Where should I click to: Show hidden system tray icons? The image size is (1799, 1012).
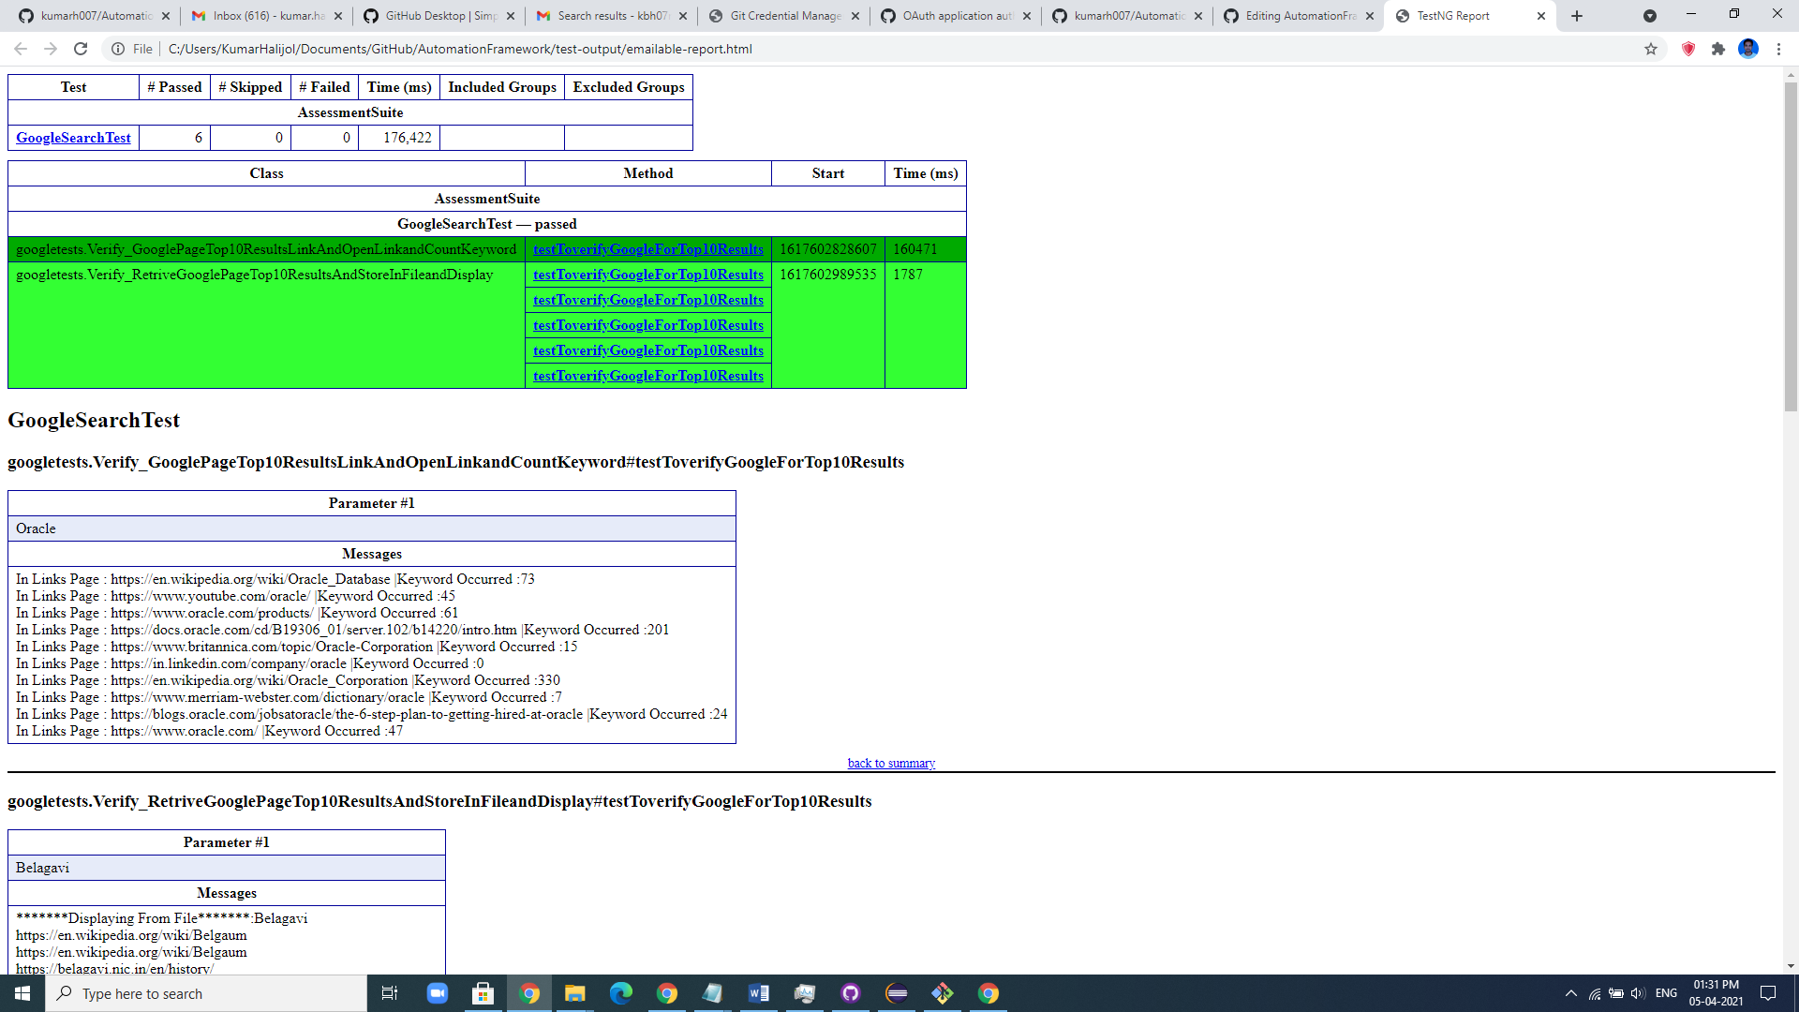point(1571,993)
